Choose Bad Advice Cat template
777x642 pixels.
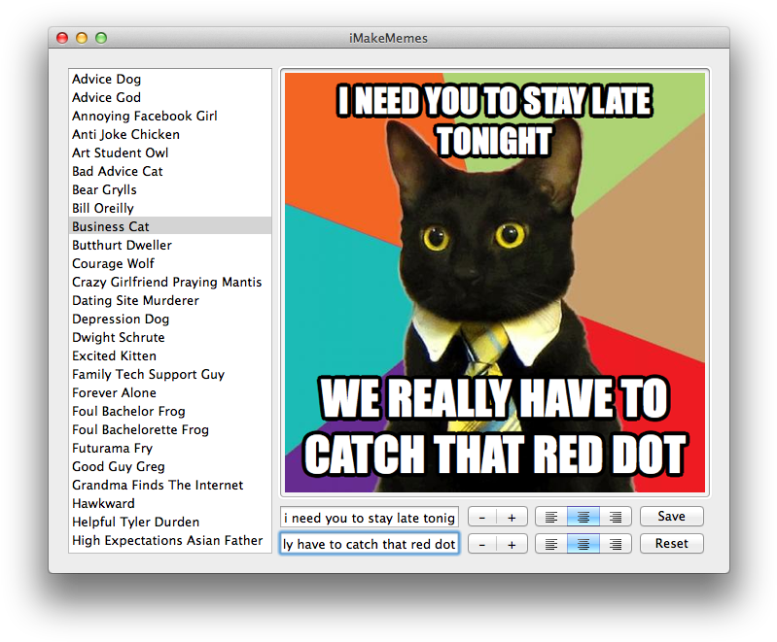[x=170, y=171]
